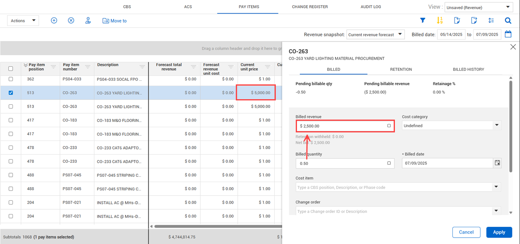Expand the Actions dropdown
The width and height of the screenshot is (520, 244).
[x=23, y=21]
